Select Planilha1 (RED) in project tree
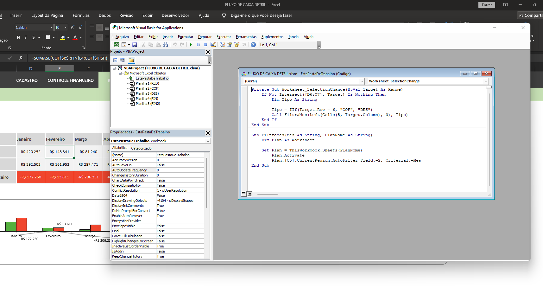This screenshot has width=543, height=307. 148,83
